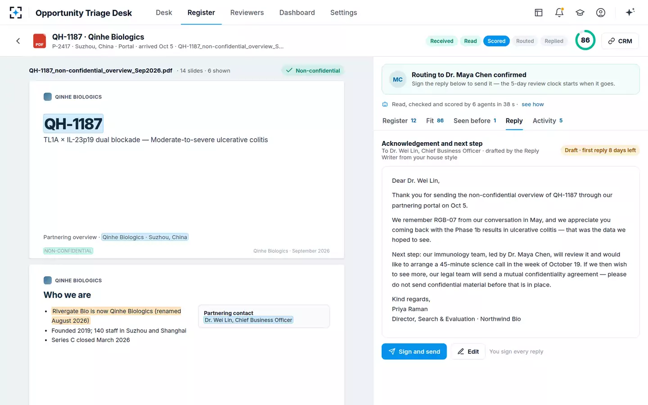Follow the 'see how' link

point(533,104)
